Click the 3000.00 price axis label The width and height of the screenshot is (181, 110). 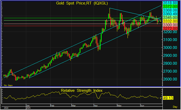(170, 48)
